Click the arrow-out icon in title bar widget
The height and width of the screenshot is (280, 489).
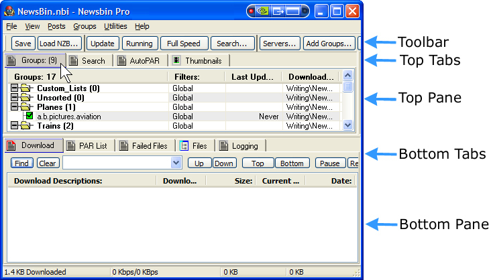tap(278, 11)
